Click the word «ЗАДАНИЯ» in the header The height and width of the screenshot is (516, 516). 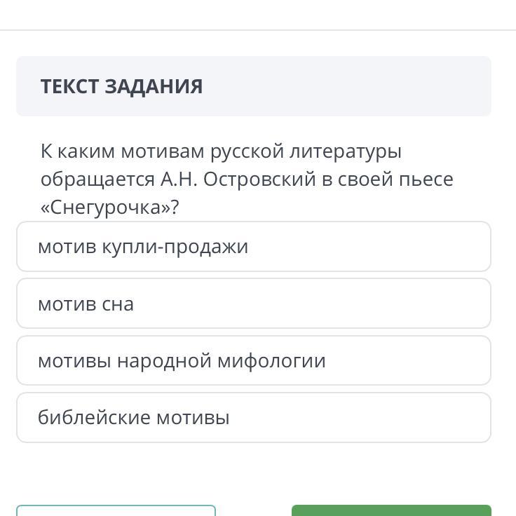click(154, 86)
